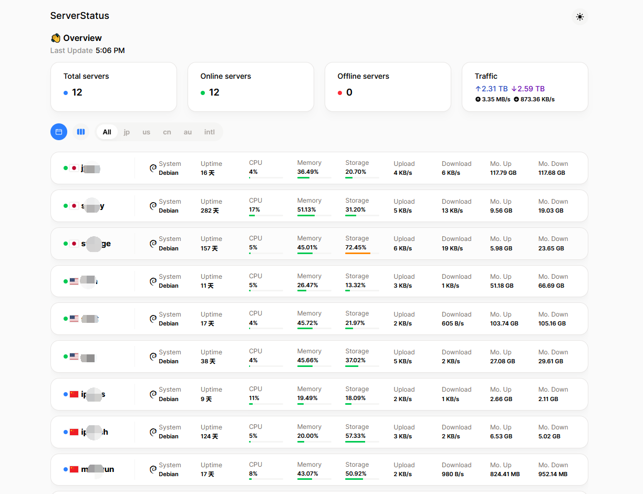Click the Japan flag in the 157天 uptime row

[x=74, y=244]
